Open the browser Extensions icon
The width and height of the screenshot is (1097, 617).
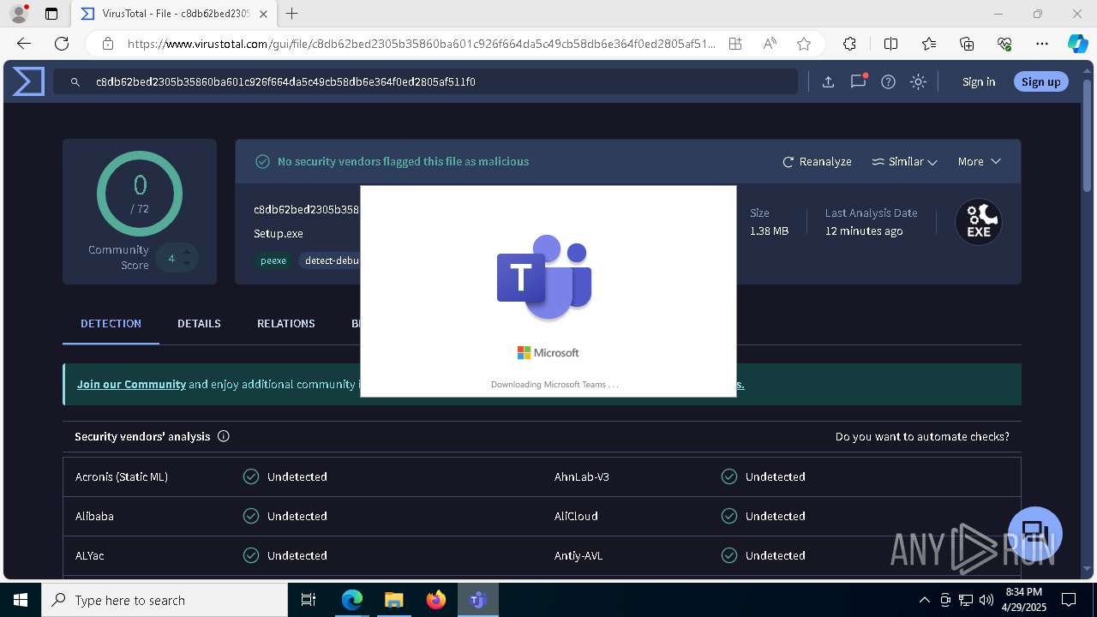(x=849, y=44)
